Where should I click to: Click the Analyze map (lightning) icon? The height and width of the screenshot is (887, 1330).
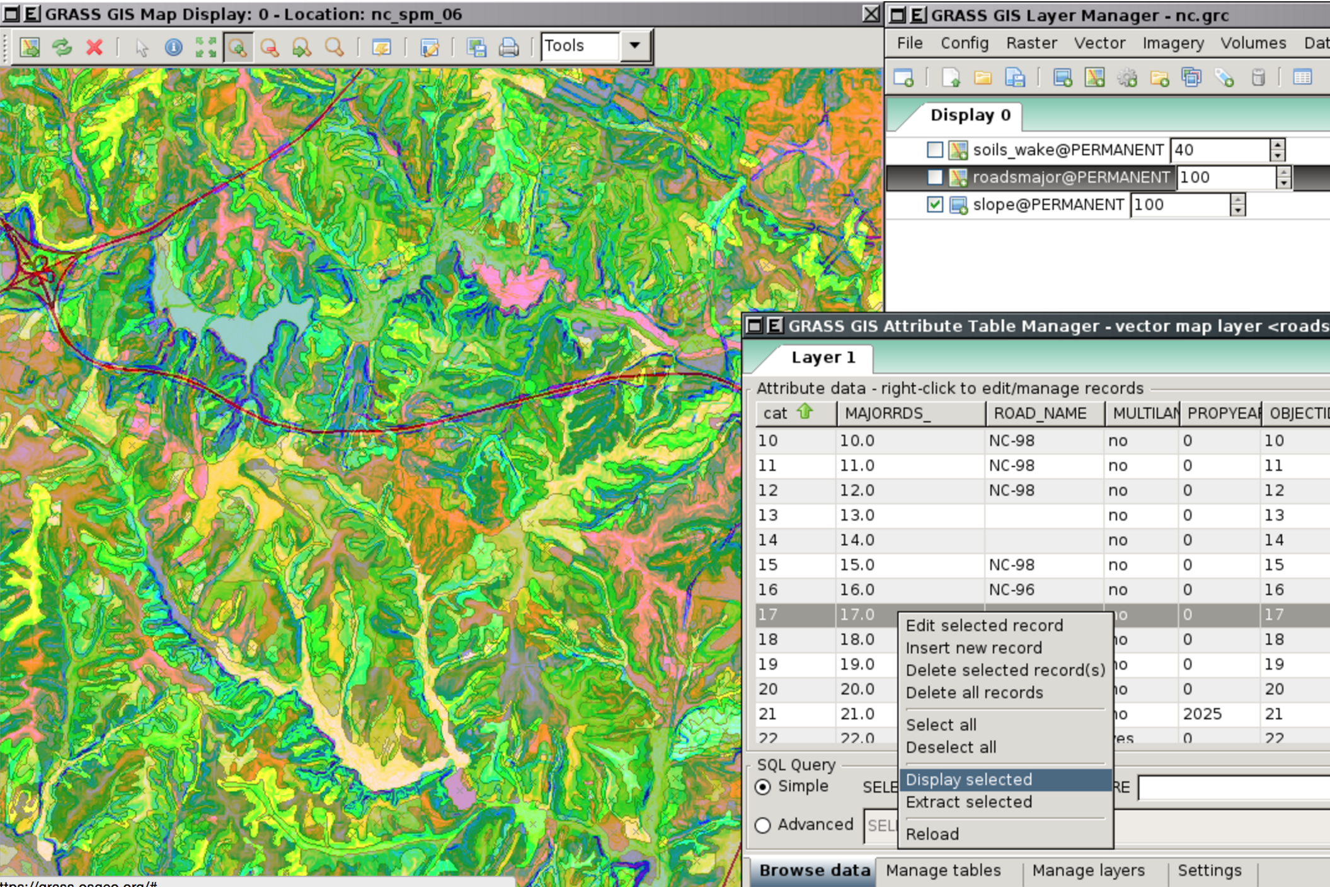(381, 47)
